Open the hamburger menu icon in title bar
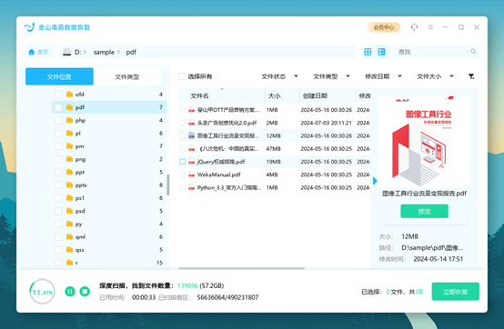The width and height of the screenshot is (504, 329). tap(430, 27)
